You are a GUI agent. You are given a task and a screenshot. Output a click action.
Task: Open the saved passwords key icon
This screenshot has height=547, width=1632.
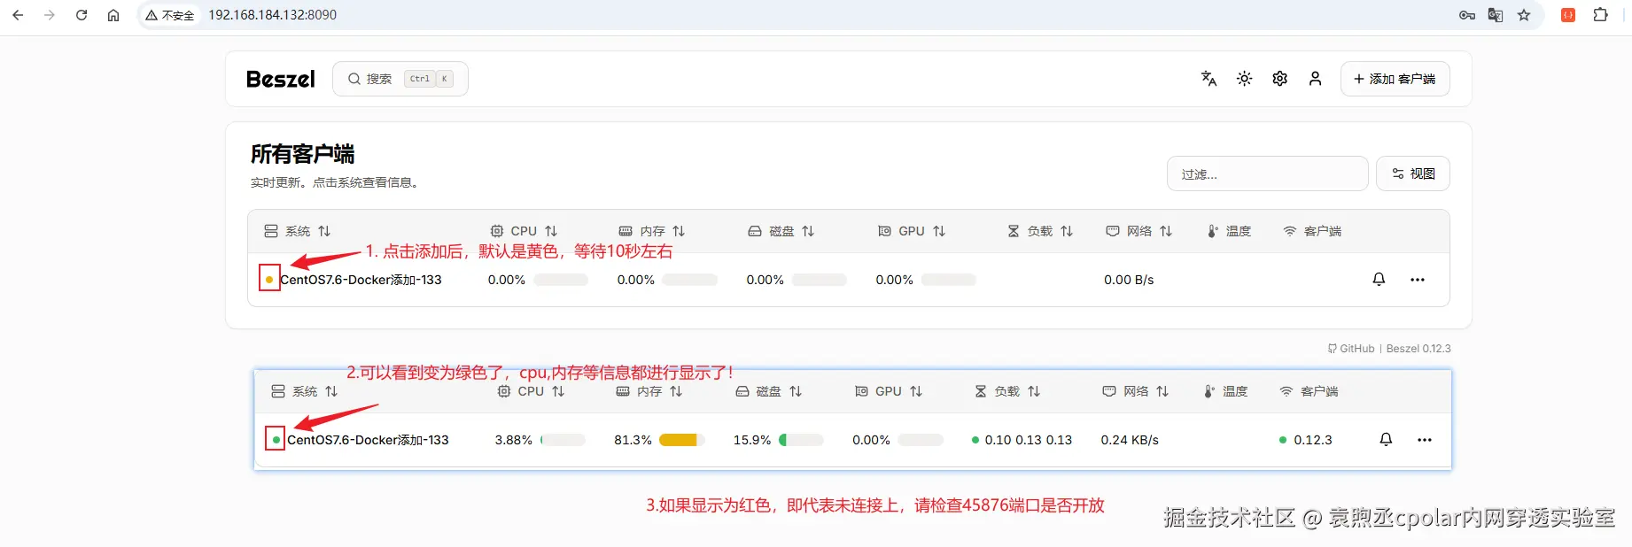point(1467,15)
